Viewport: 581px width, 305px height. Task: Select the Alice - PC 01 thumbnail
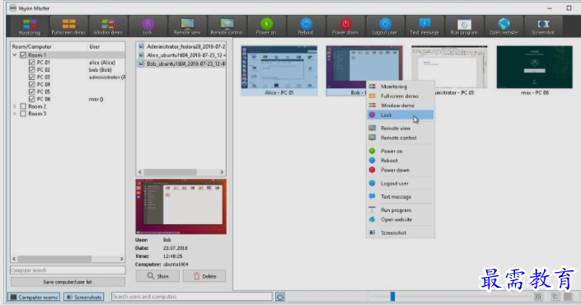click(x=279, y=70)
